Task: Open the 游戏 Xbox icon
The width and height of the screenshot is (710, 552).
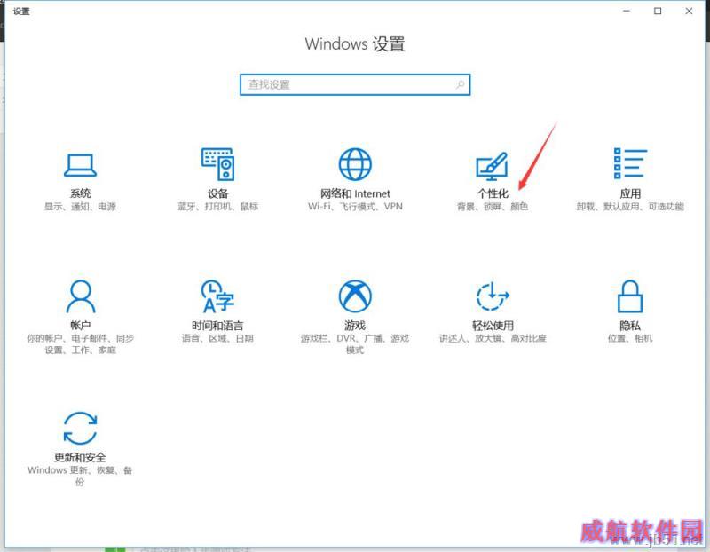Action: pyautogui.click(x=355, y=296)
